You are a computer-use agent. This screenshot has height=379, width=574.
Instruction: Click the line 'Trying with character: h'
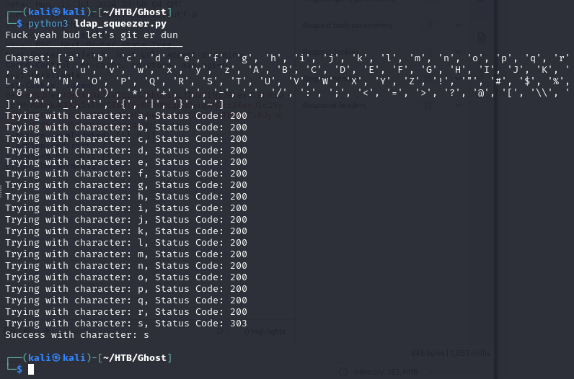pos(126,197)
